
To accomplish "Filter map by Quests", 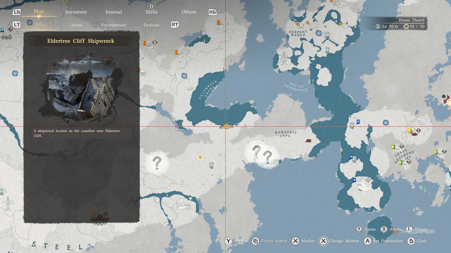I will (x=76, y=25).
